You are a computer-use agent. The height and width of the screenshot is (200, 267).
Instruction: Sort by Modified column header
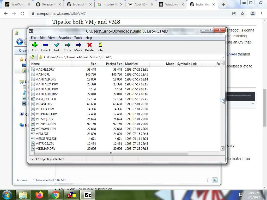pos(137,64)
